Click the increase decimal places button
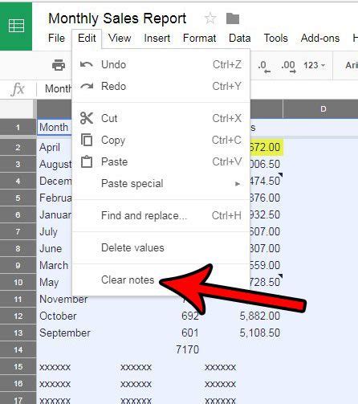This screenshot has height=404, width=358. coord(288,66)
